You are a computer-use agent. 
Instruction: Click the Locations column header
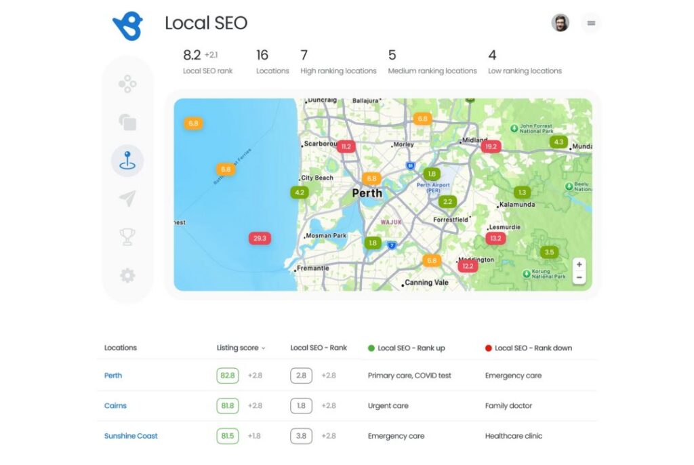coord(121,348)
